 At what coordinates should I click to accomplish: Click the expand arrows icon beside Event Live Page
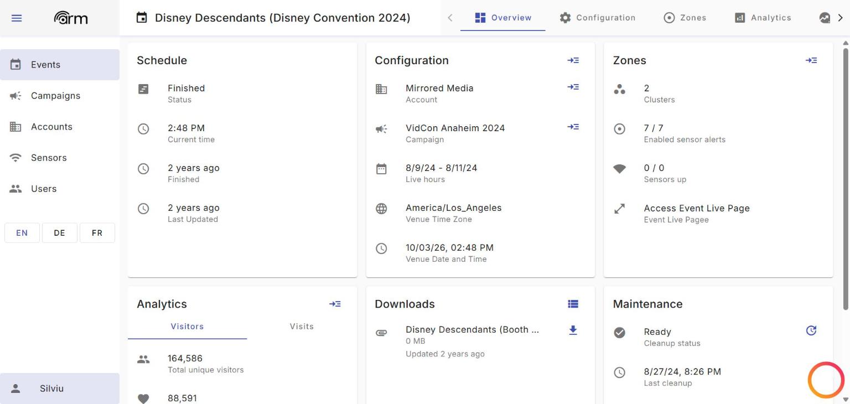pos(620,209)
